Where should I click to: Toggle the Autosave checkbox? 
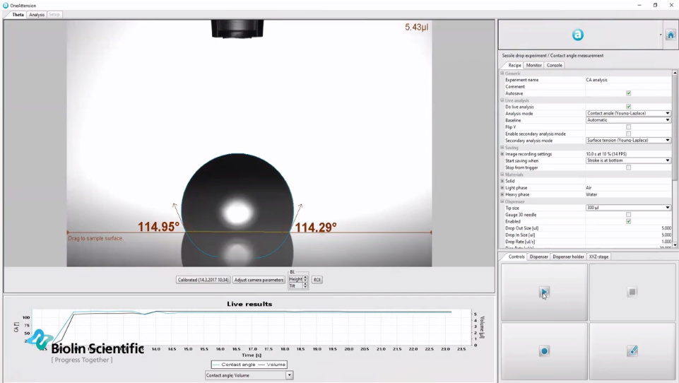pyautogui.click(x=628, y=93)
